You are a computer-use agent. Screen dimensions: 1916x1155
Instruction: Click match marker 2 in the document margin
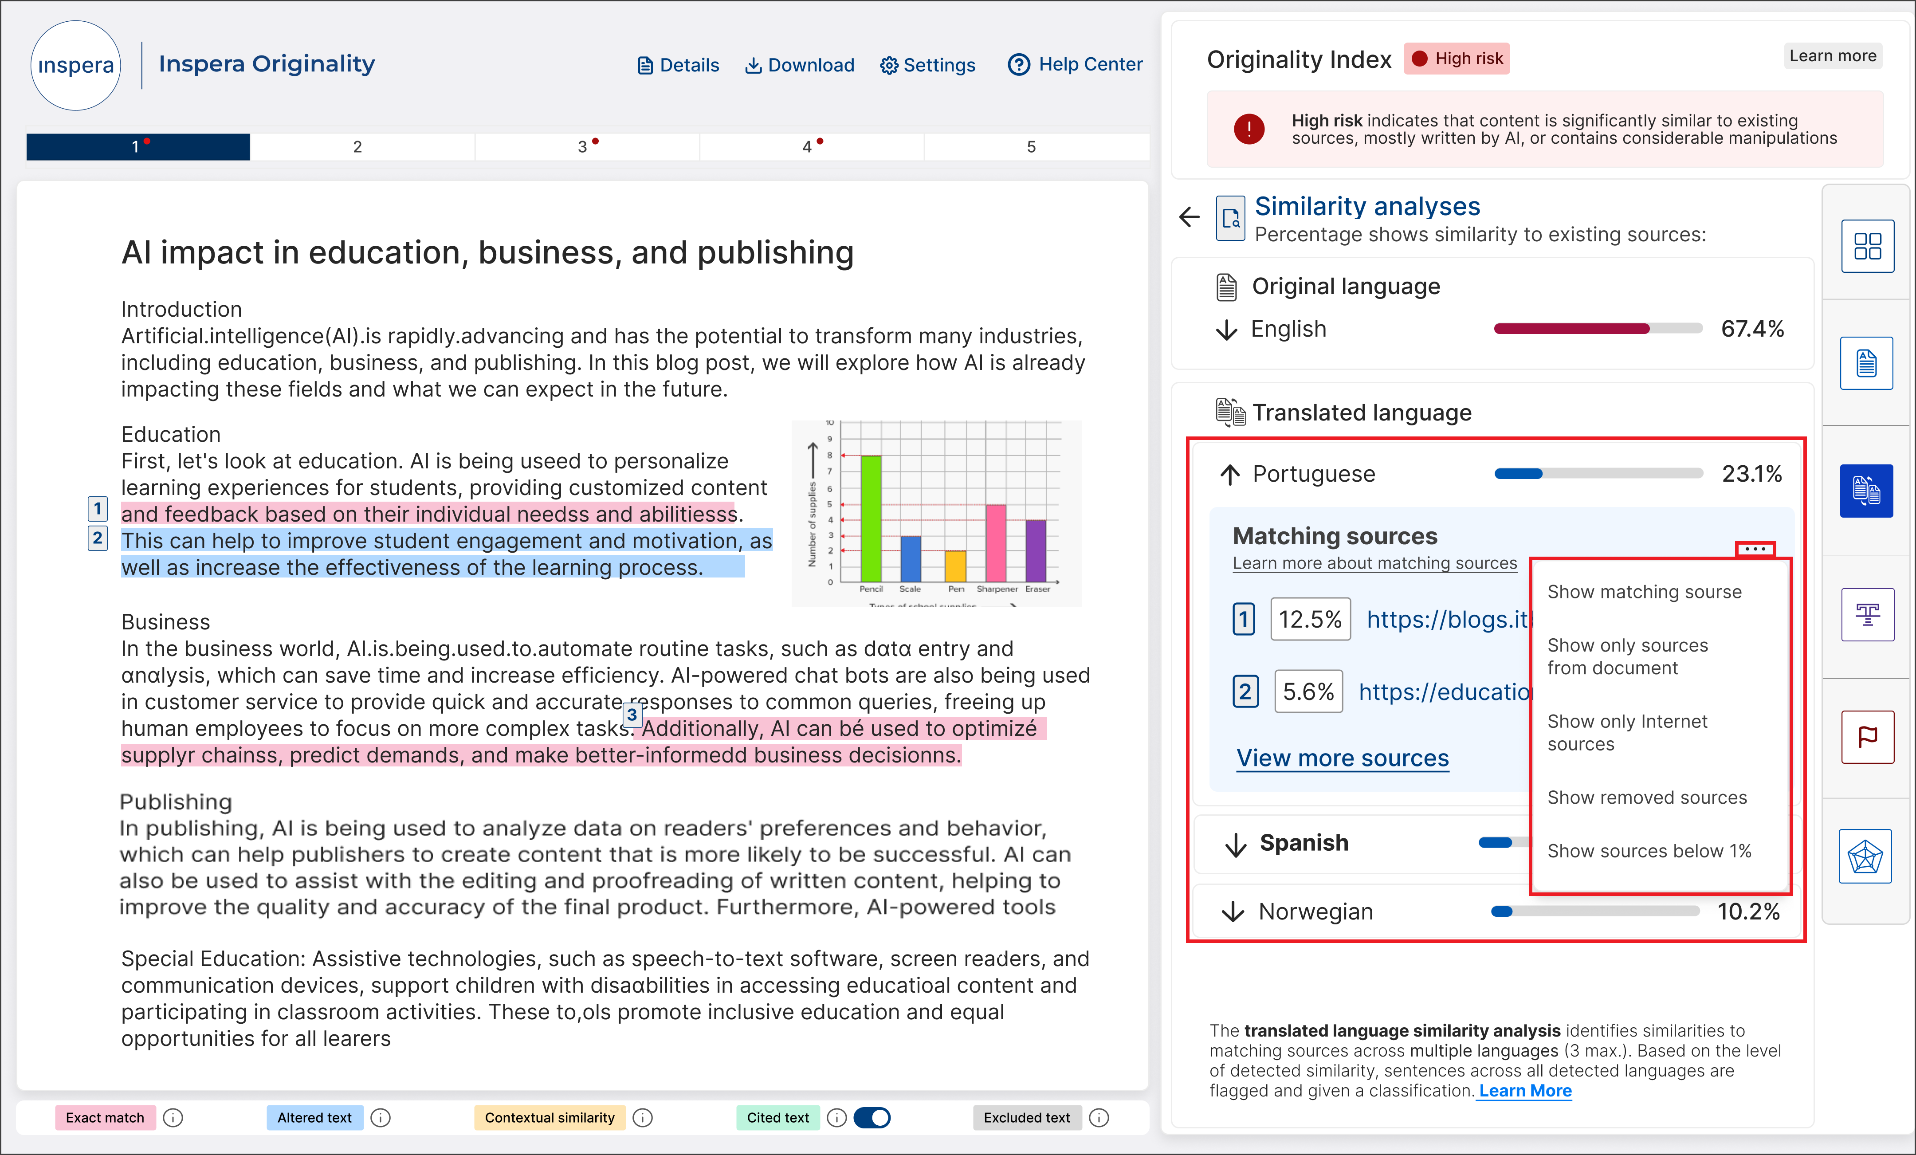click(97, 538)
